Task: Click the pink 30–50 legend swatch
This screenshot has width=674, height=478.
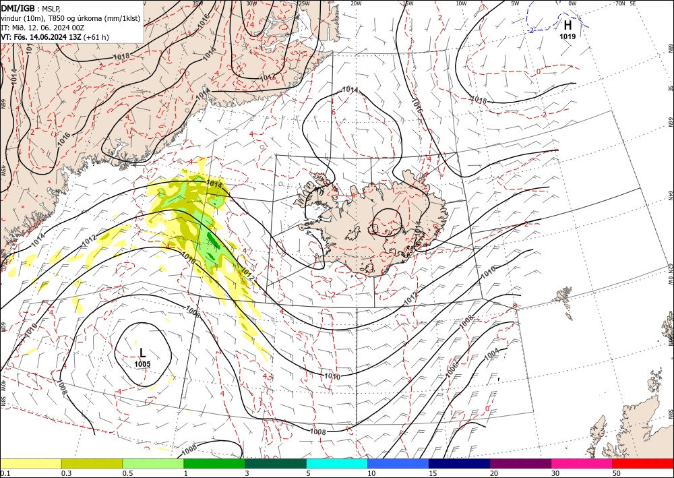Action: [x=582, y=463]
